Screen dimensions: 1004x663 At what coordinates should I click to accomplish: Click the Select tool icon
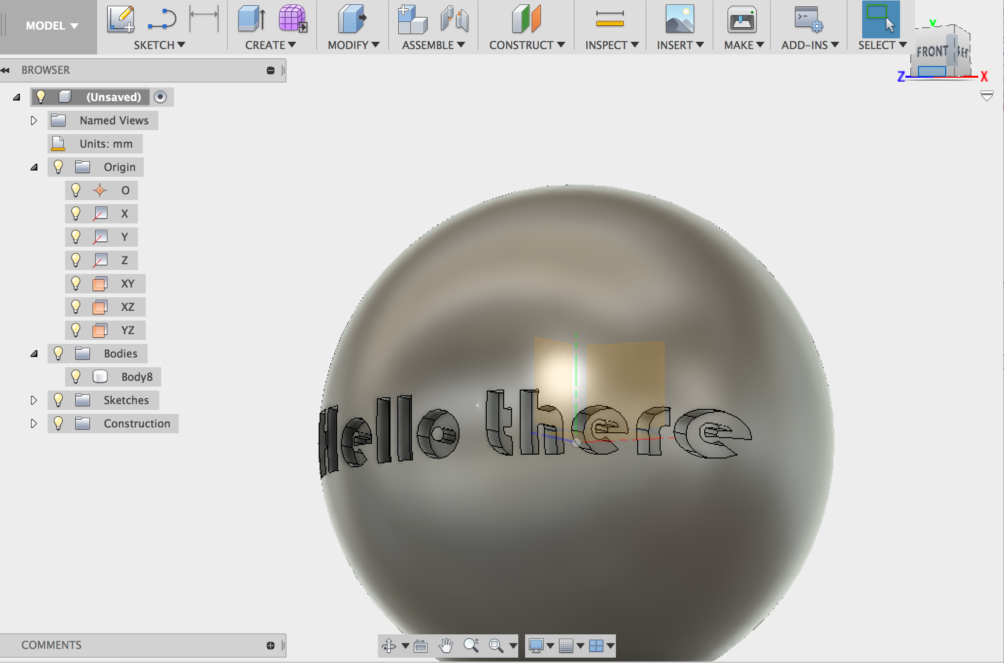(x=881, y=19)
